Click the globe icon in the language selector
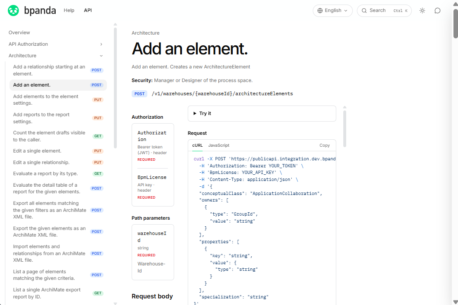Viewport: 458px width, 305px height. (320, 10)
